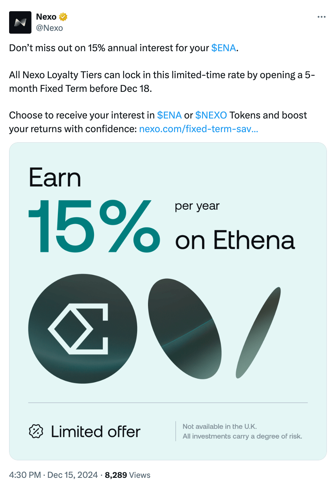336x488 pixels.
Task: Open the $NEXO cashtag link
Action: (211, 115)
